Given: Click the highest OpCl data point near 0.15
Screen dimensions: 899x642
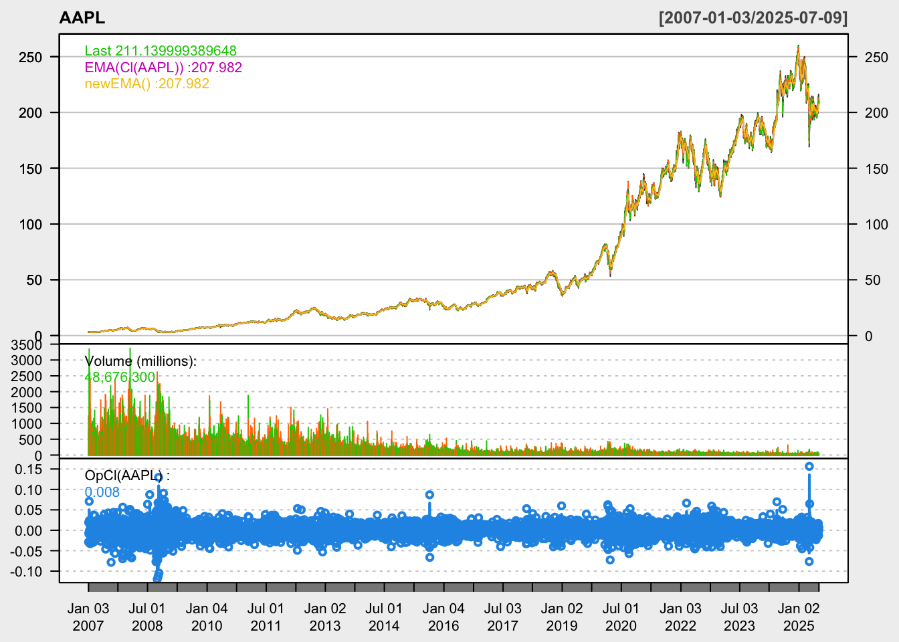Looking at the screenshot, I should click(x=809, y=467).
